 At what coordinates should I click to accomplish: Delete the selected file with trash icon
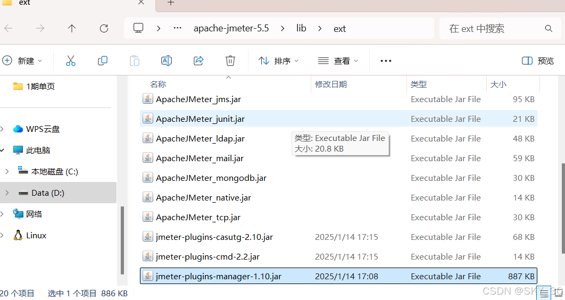pos(230,61)
